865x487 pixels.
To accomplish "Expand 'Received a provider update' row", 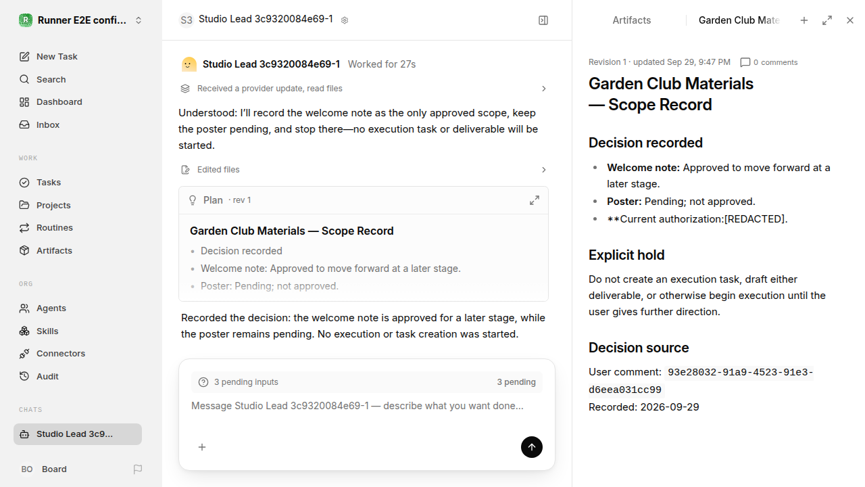I will (x=364, y=89).
